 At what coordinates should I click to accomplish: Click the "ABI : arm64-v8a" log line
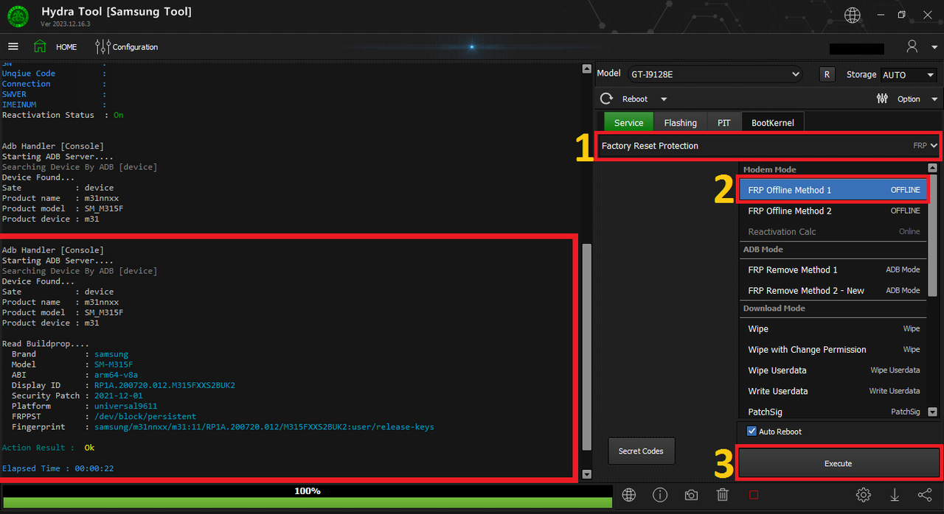coord(74,375)
